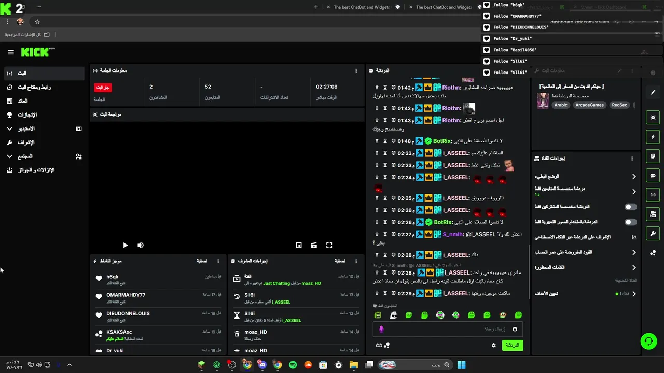Screen dimensions: 664x373
Task: Select the Stream sidebar item
Action: (x=44, y=73)
